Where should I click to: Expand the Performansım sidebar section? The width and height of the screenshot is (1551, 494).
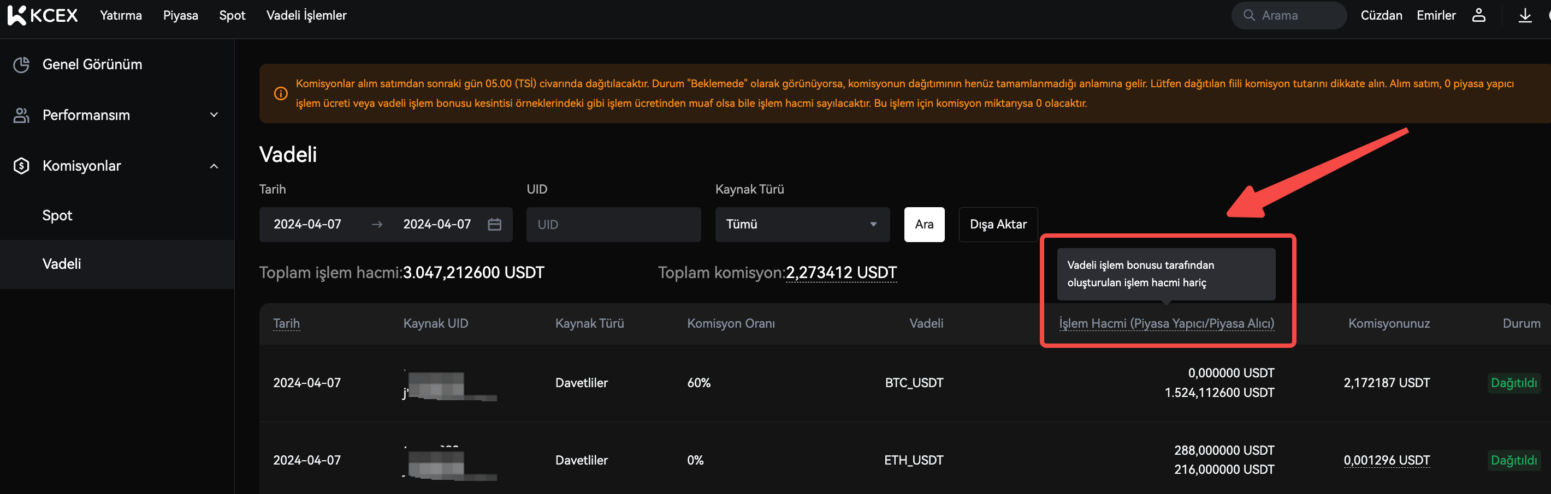214,115
